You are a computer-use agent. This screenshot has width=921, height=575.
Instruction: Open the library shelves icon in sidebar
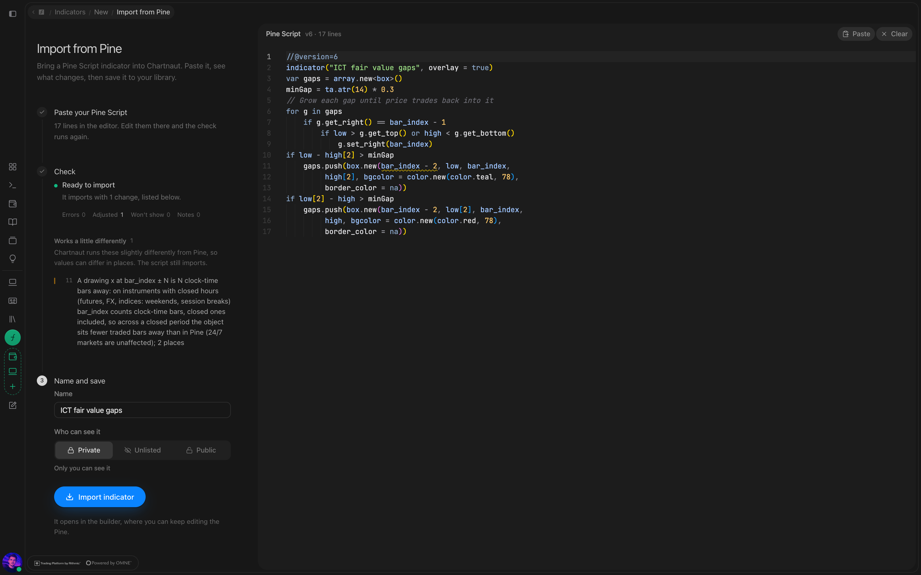(13, 319)
